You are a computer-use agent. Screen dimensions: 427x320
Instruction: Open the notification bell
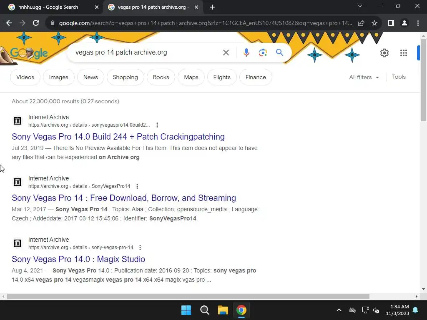pos(416,310)
